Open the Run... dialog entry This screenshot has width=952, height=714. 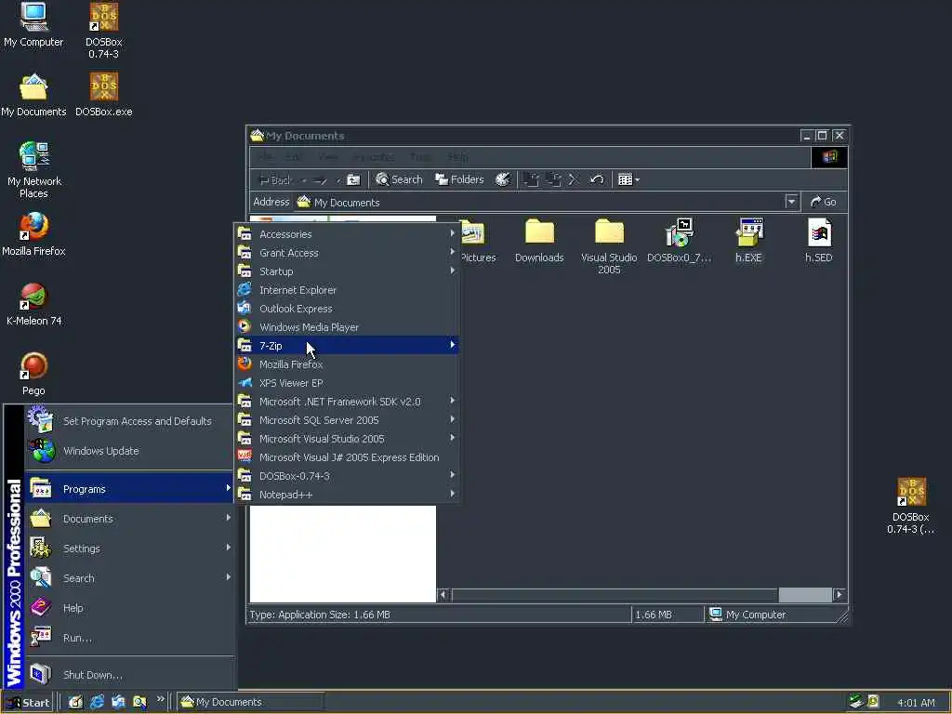point(129,638)
